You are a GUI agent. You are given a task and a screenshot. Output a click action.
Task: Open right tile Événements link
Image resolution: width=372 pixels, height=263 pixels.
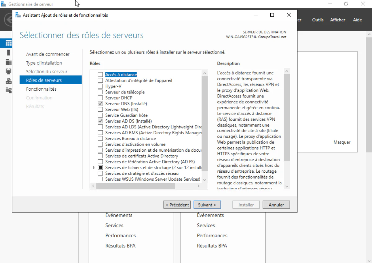pos(210,215)
